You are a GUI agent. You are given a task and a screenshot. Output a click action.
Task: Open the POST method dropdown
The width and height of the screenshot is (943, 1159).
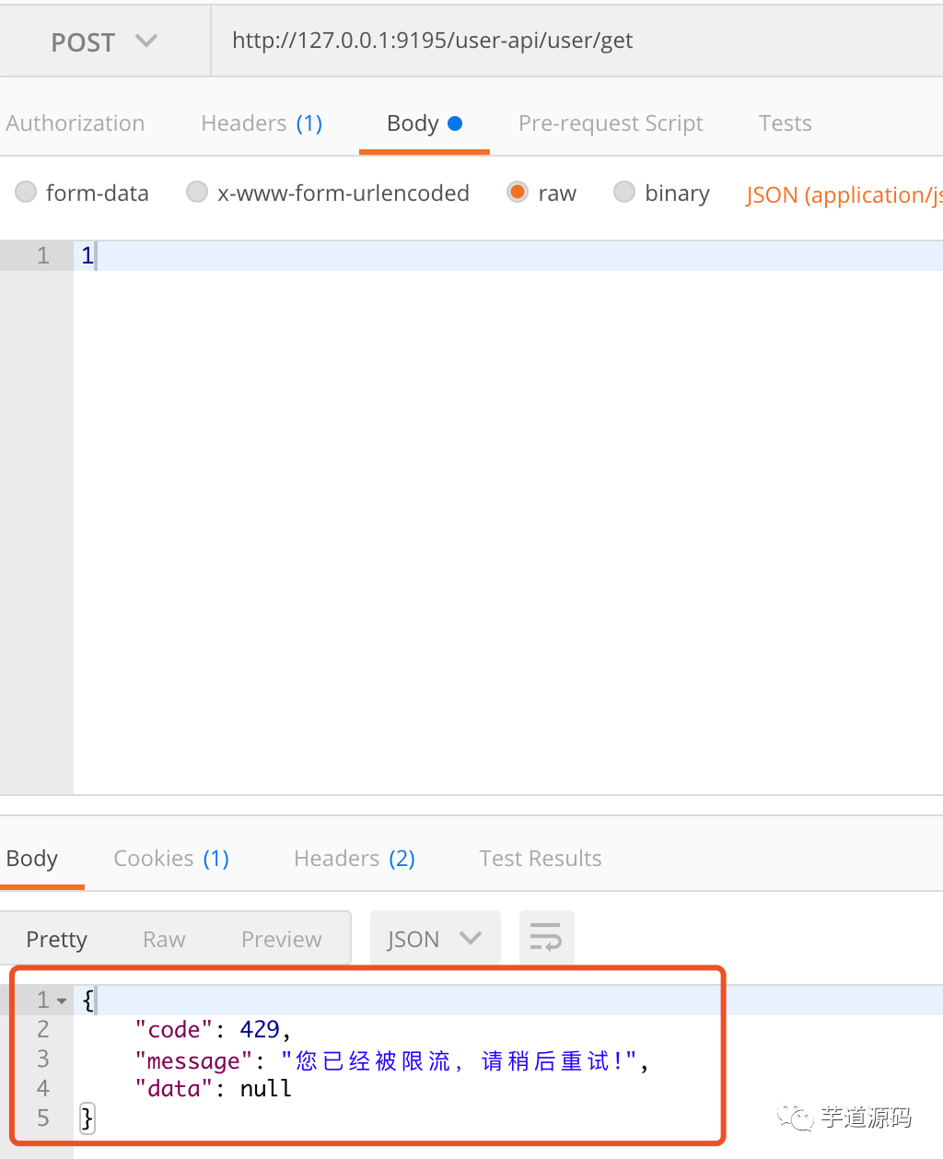click(x=104, y=41)
